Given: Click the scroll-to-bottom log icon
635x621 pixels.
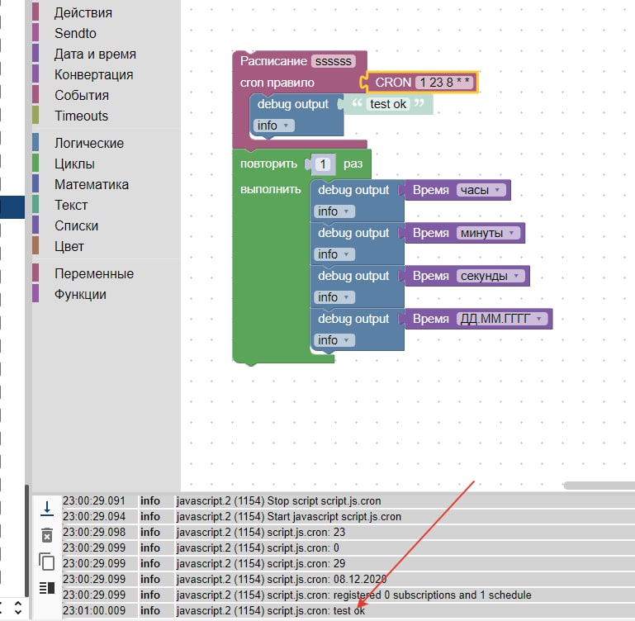Looking at the screenshot, I should click(x=47, y=508).
